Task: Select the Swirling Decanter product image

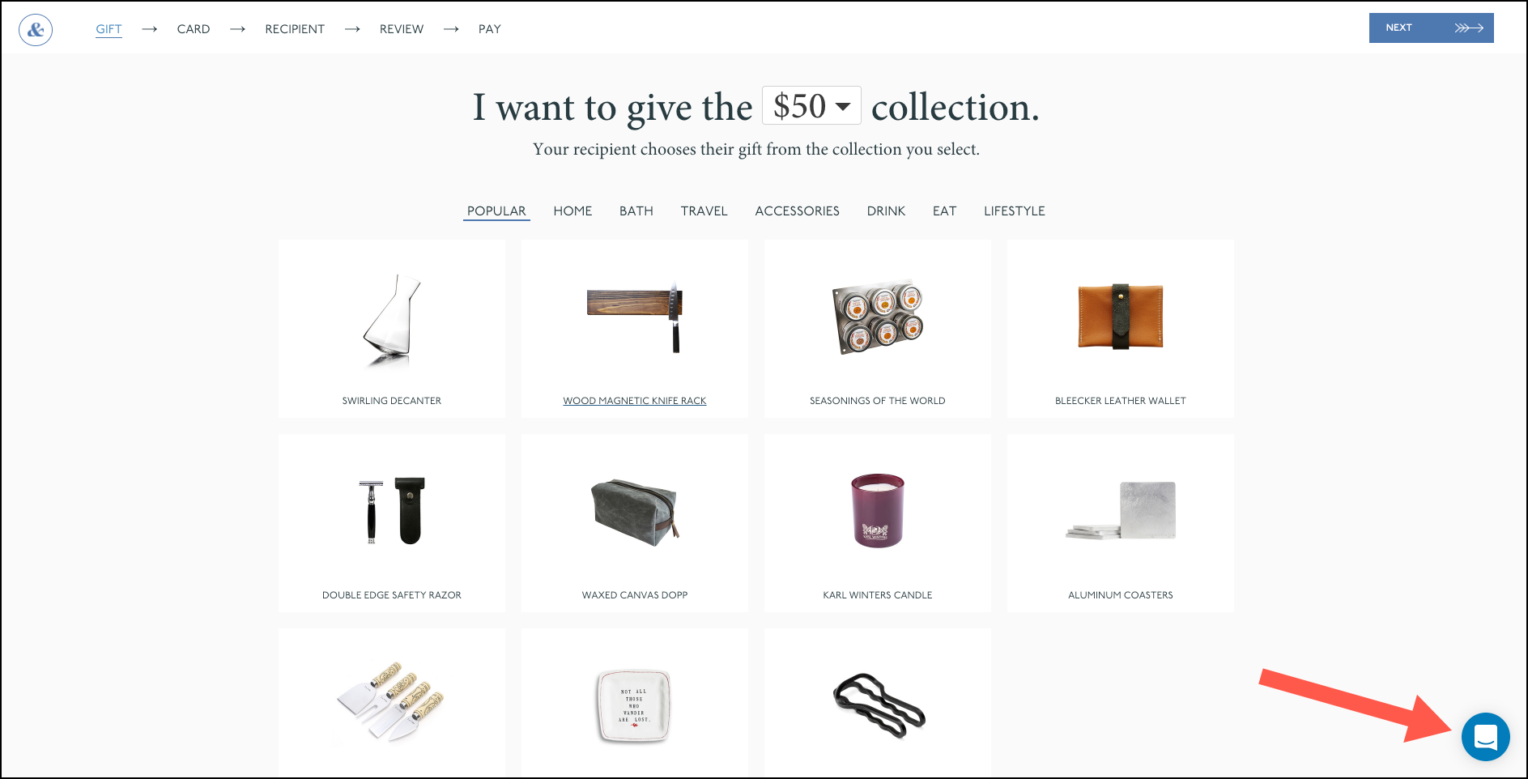Action: click(x=392, y=321)
